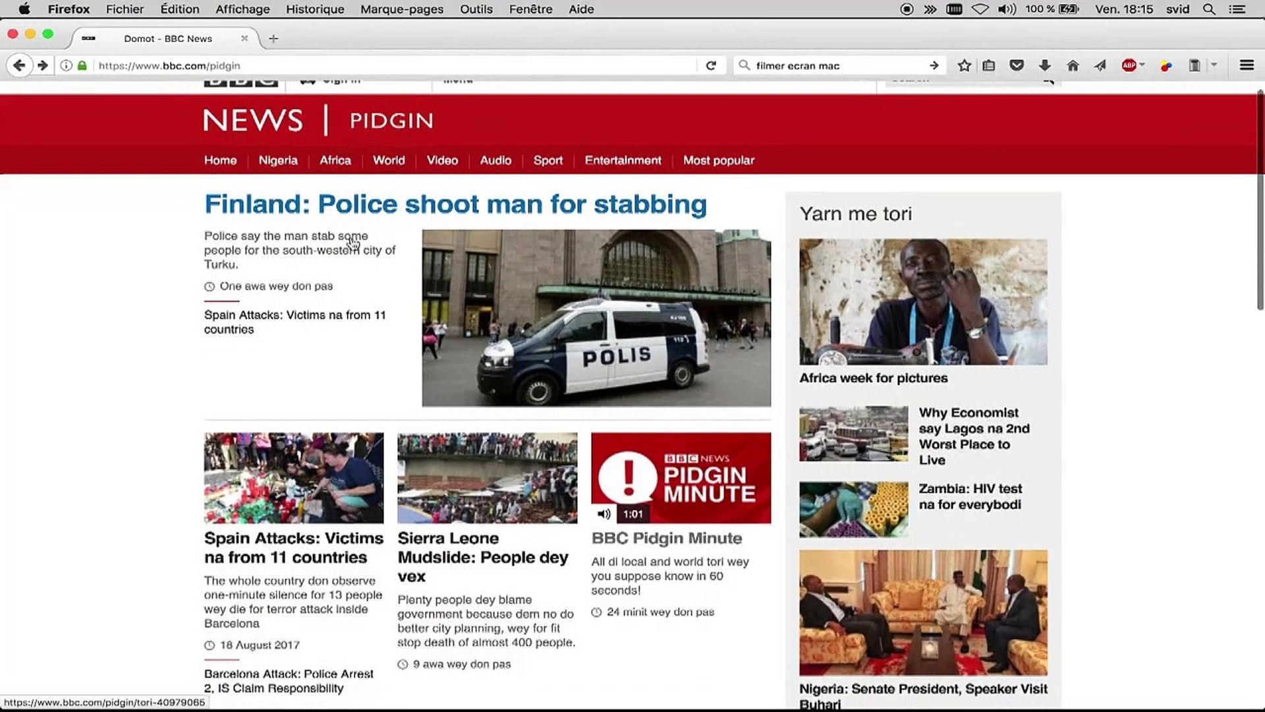This screenshot has width=1265, height=712.
Task: Open the Historique menu
Action: click(315, 9)
